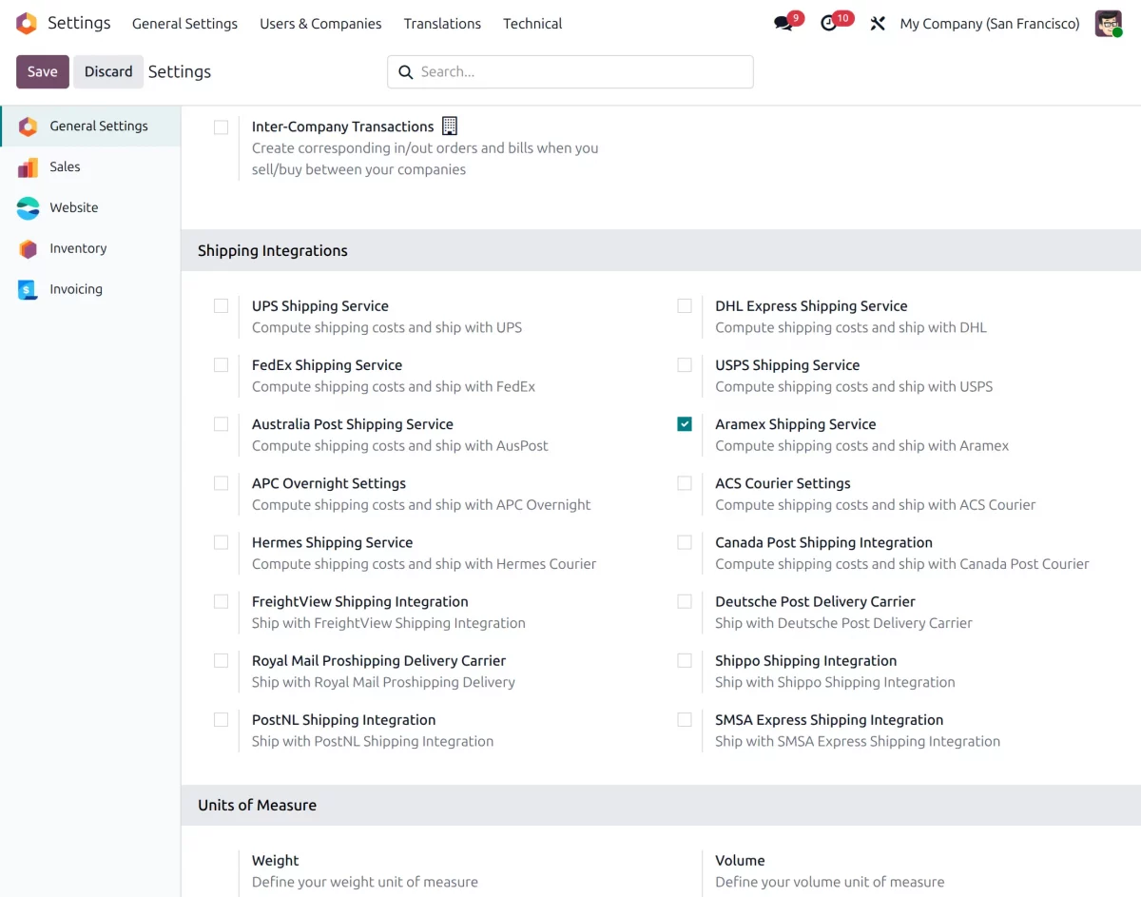This screenshot has width=1141, height=897.
Task: Enable DHL Express Shipping Service checkbox
Action: click(x=685, y=306)
